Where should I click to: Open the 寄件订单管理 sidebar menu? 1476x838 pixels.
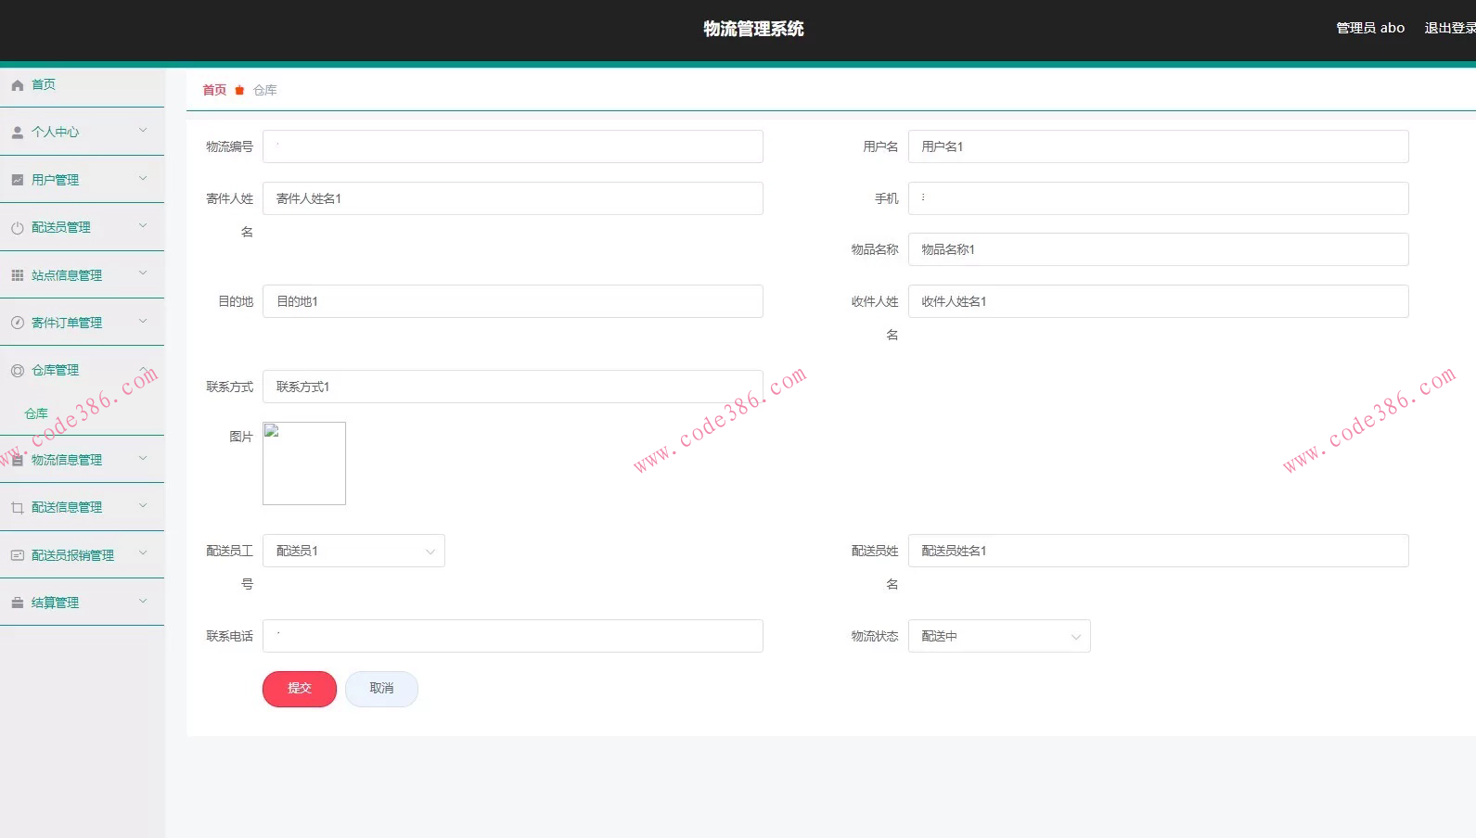83,323
